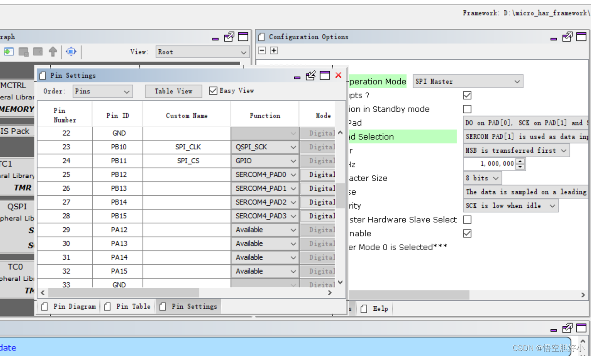
Task: Click the Digital mode button for PB15
Action: (x=318, y=216)
